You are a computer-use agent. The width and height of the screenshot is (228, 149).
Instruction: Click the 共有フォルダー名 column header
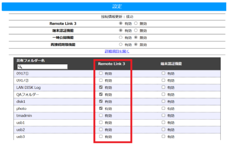tap(30, 61)
